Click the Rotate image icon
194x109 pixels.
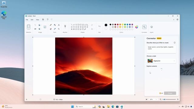pos(39,25)
